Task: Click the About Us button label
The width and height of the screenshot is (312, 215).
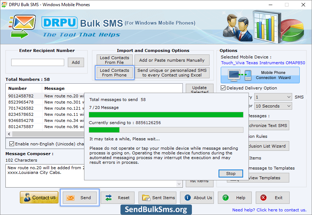Action: click(x=203, y=198)
